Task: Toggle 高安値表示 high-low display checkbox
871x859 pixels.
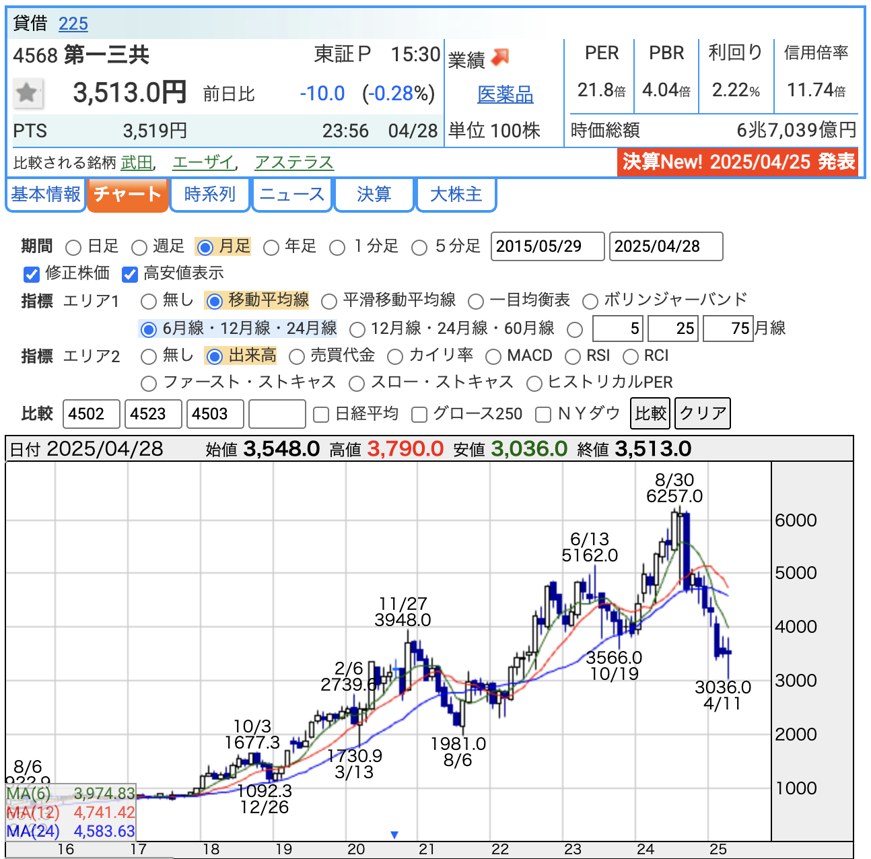Action: [x=130, y=274]
